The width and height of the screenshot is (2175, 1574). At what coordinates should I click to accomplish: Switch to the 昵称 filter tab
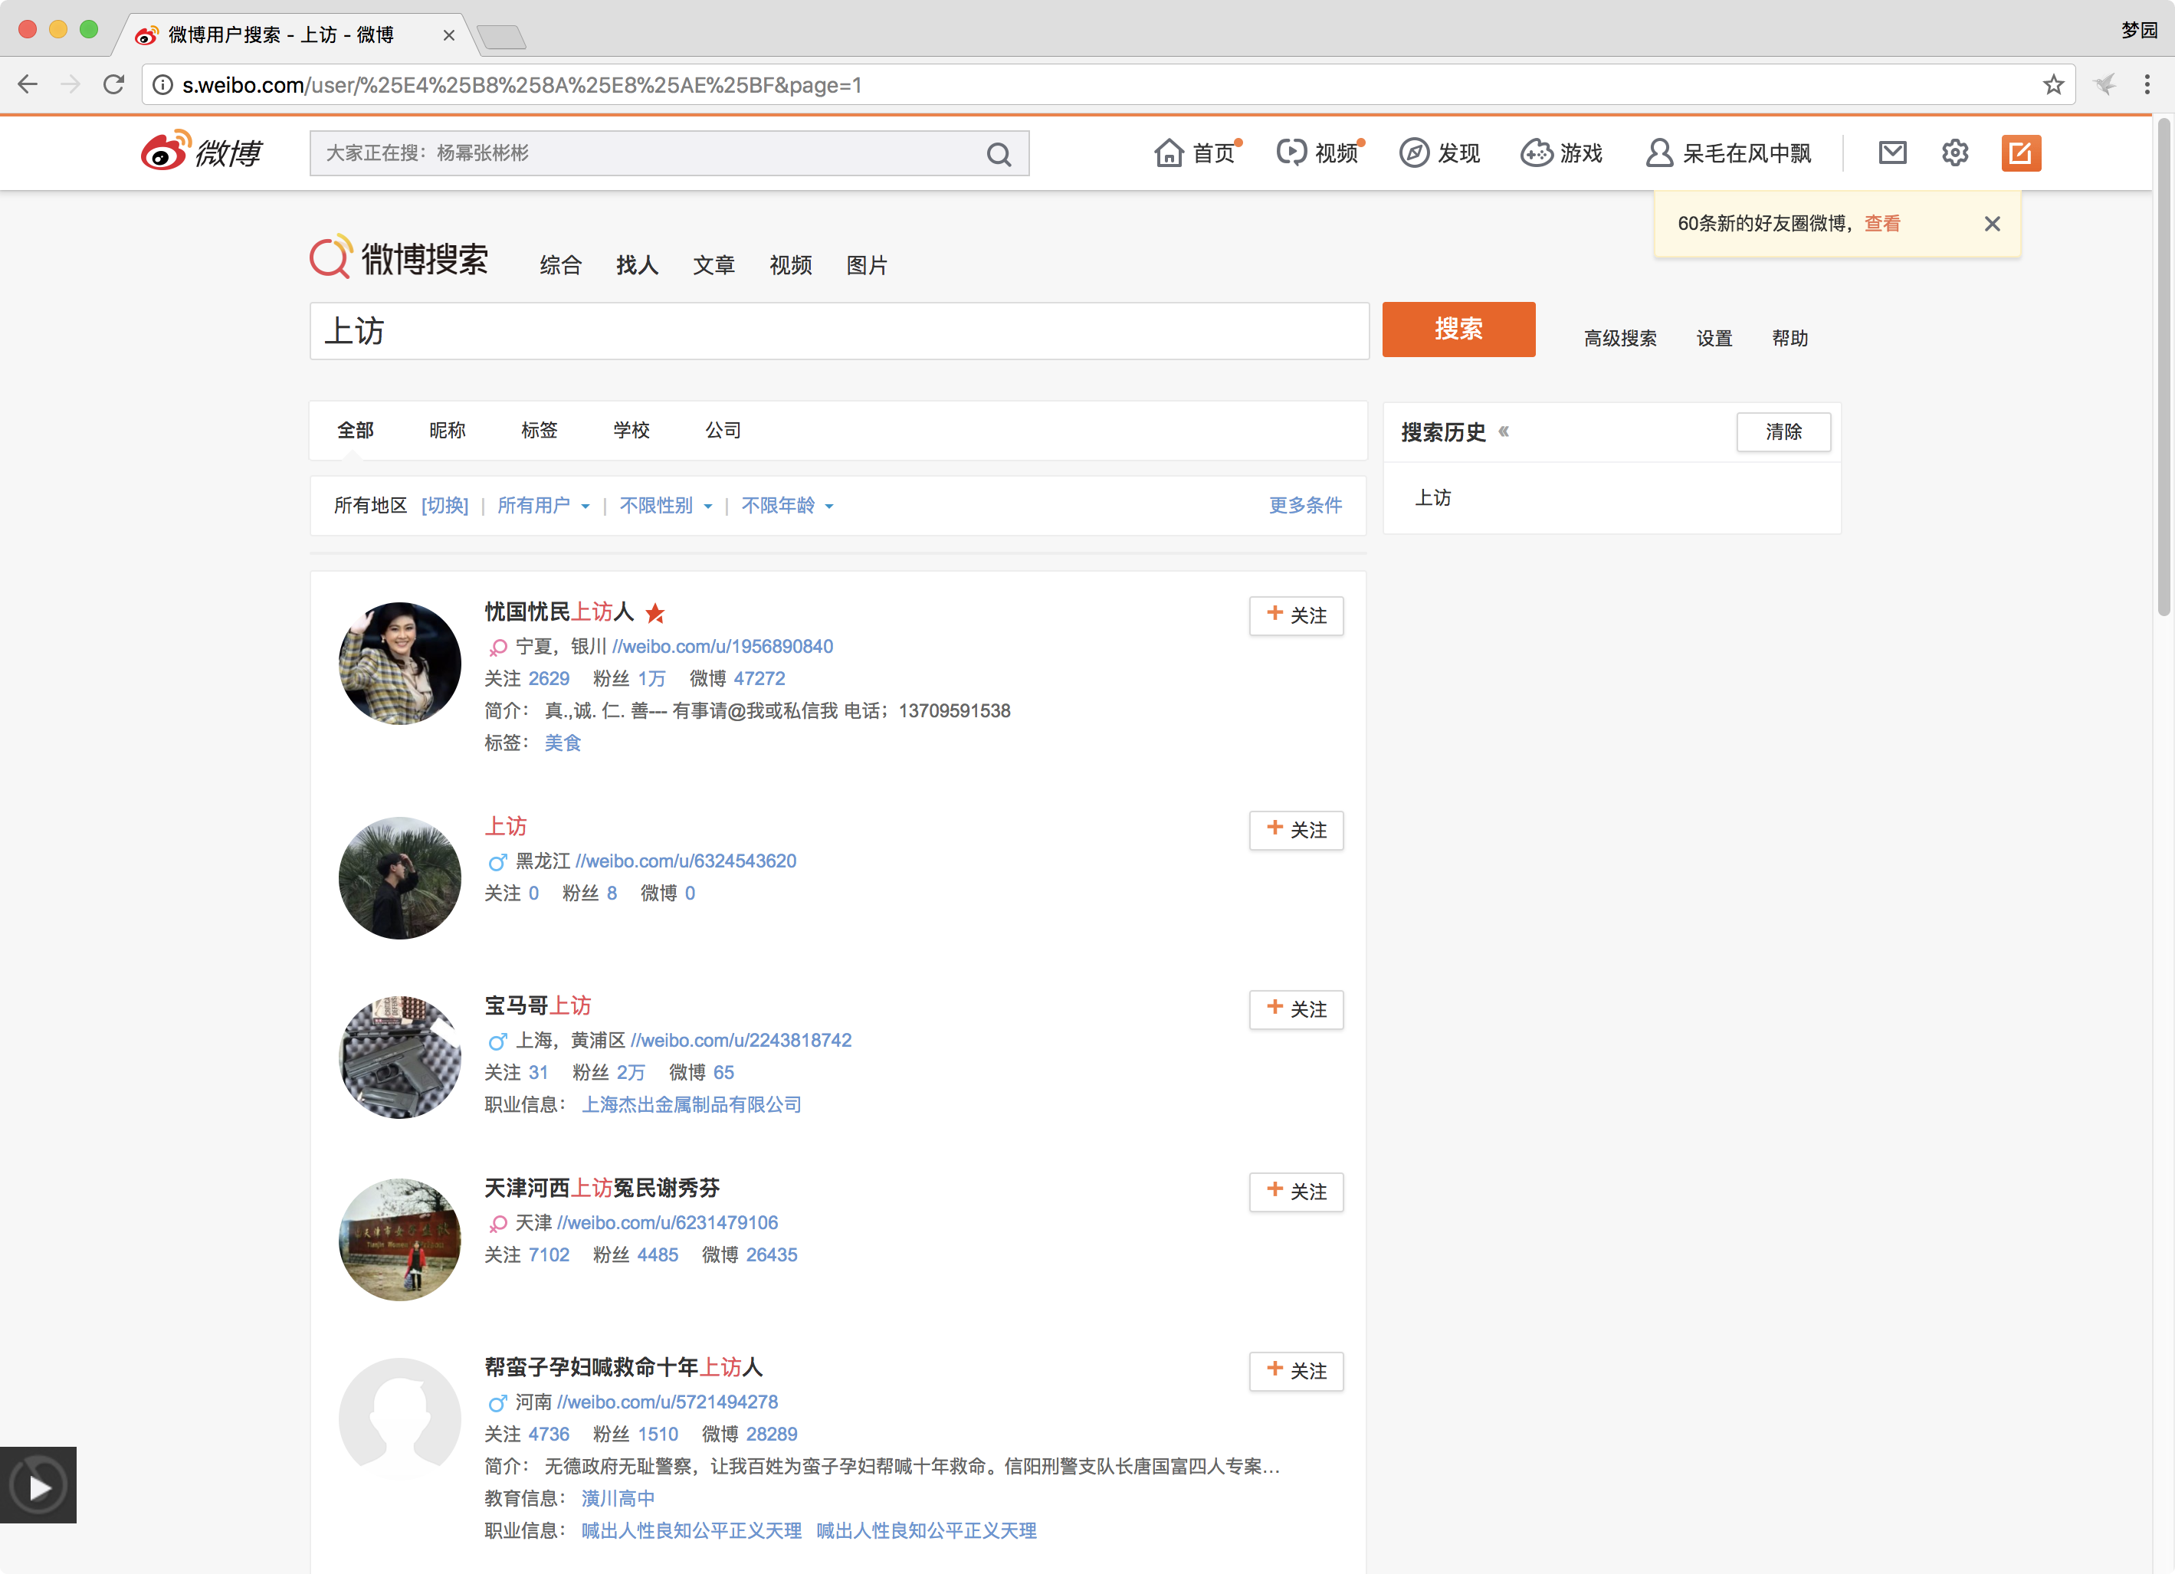[447, 431]
